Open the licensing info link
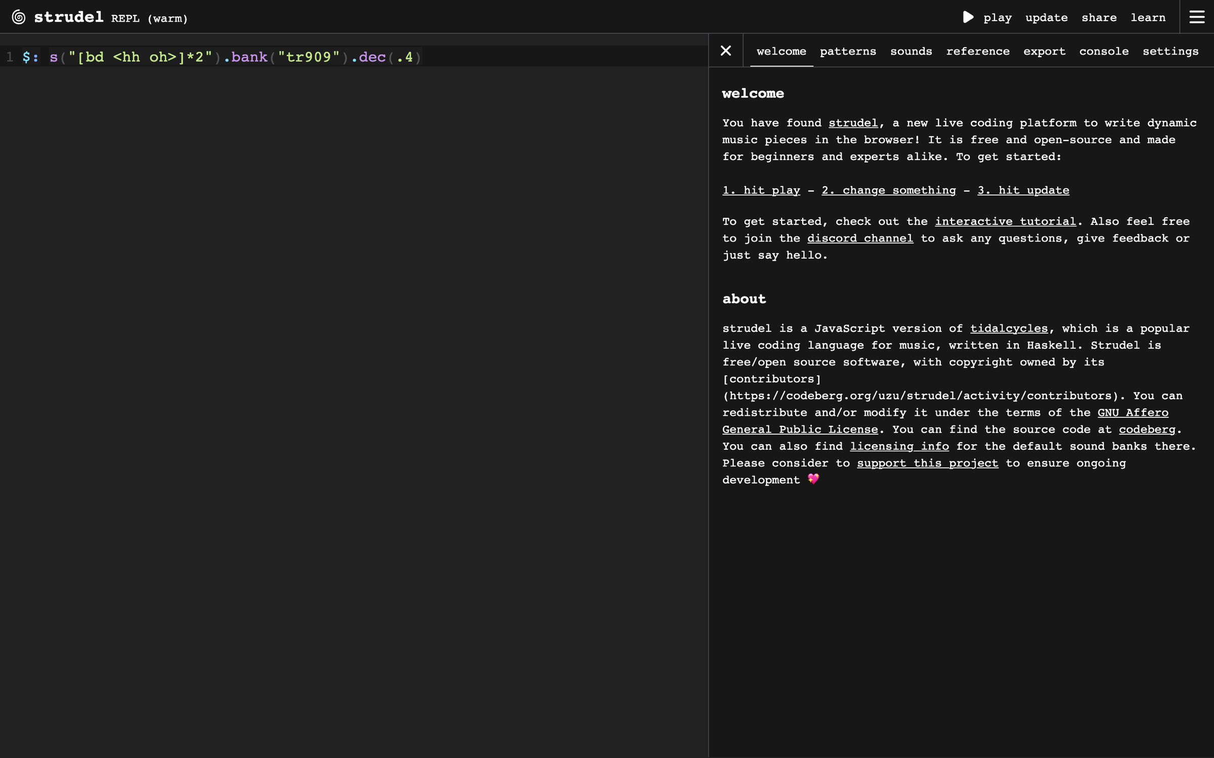The height and width of the screenshot is (758, 1214). point(899,446)
